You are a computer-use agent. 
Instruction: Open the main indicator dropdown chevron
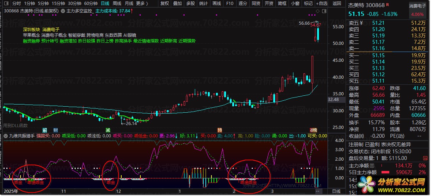point(63,11)
